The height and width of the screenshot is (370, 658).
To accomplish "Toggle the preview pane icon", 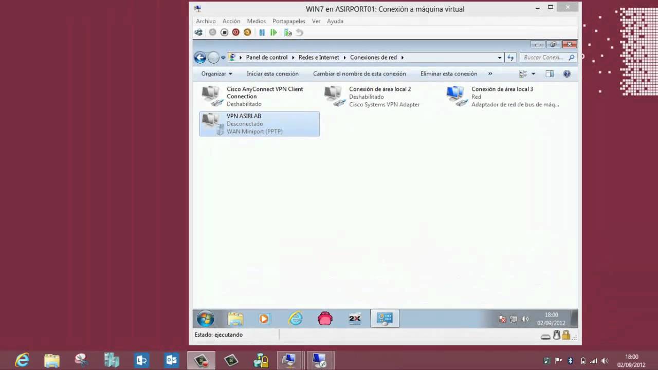I will (550, 73).
